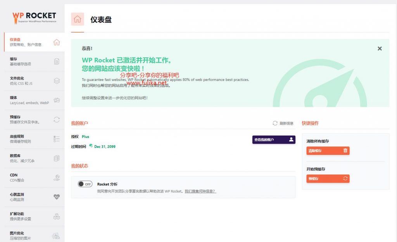Click the 我的账户 section heading
397x242 pixels.
[79, 123]
